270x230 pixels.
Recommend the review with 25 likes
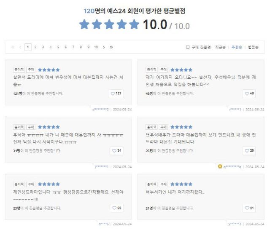[250, 150]
